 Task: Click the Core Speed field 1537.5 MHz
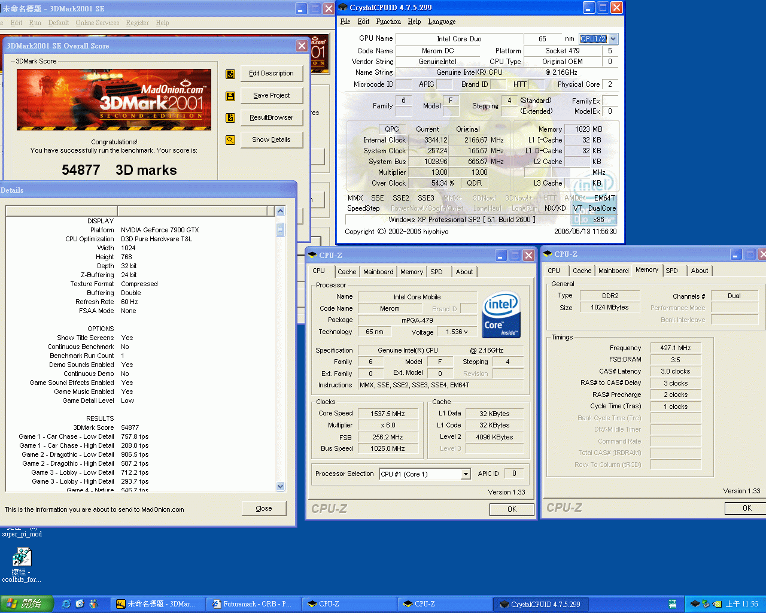coord(387,414)
